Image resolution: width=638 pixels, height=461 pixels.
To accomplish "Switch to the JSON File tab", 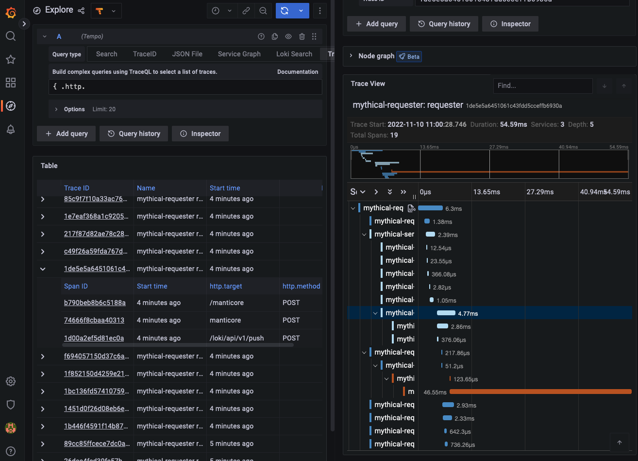I will point(187,54).
